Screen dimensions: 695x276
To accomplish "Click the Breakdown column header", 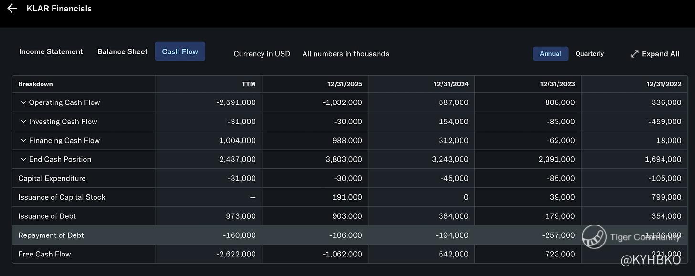I will click(x=35, y=84).
